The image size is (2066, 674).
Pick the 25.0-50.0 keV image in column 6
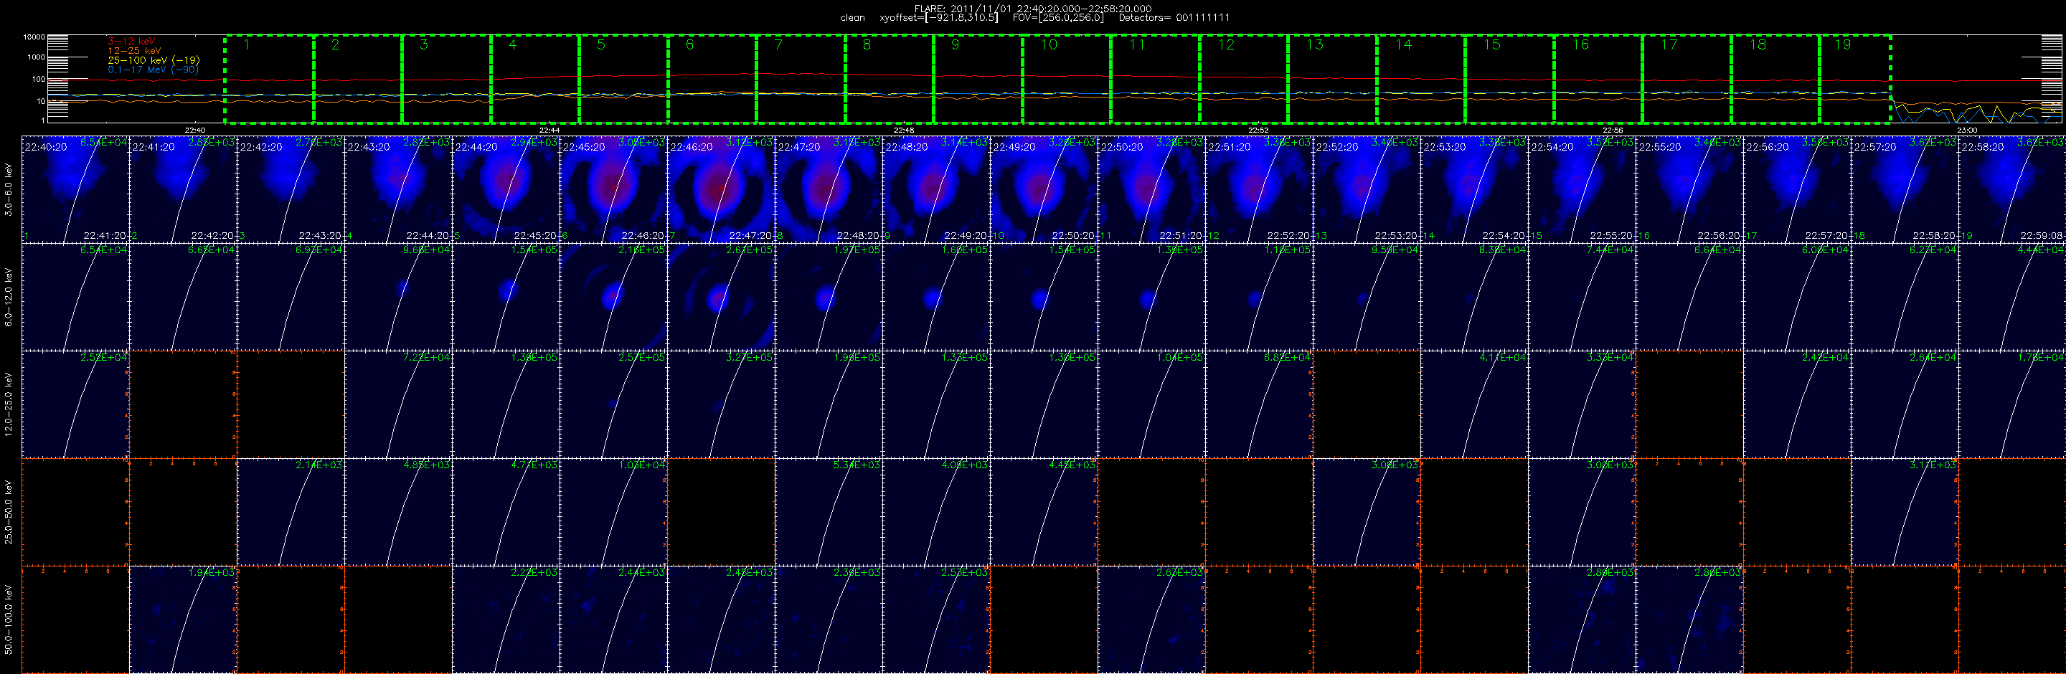pos(613,512)
